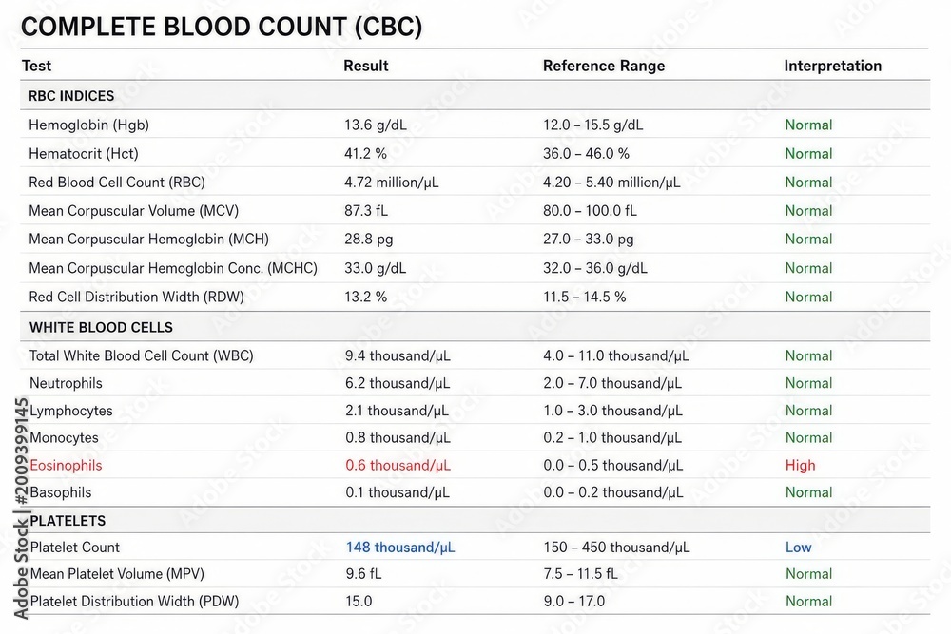The width and height of the screenshot is (951, 634).
Task: Select the blue 148 thousand/µL platelet result
Action: point(400,548)
